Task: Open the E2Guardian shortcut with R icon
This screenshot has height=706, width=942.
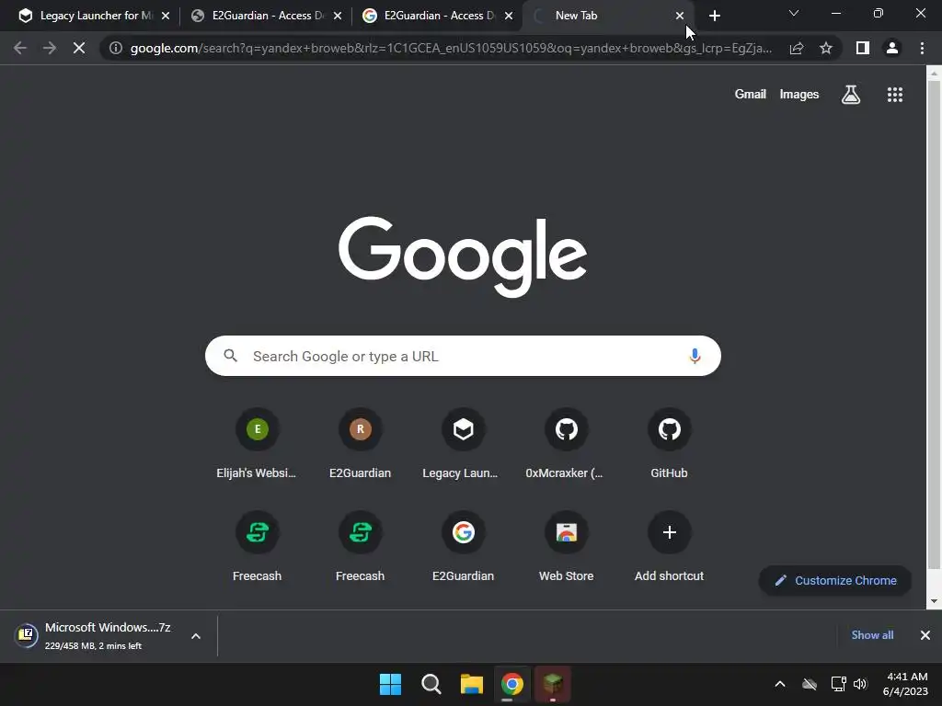Action: [360, 444]
